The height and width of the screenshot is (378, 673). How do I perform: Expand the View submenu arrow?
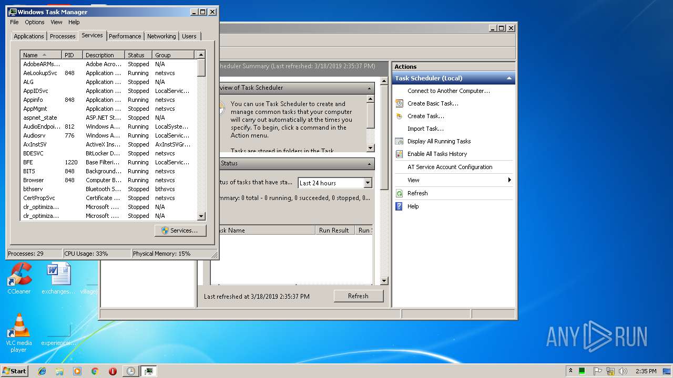click(x=509, y=180)
